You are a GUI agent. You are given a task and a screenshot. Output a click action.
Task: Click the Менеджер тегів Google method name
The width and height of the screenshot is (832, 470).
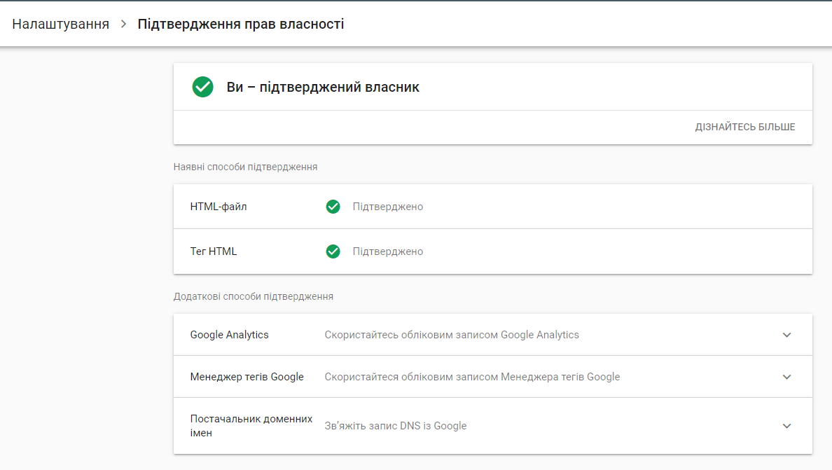point(247,377)
